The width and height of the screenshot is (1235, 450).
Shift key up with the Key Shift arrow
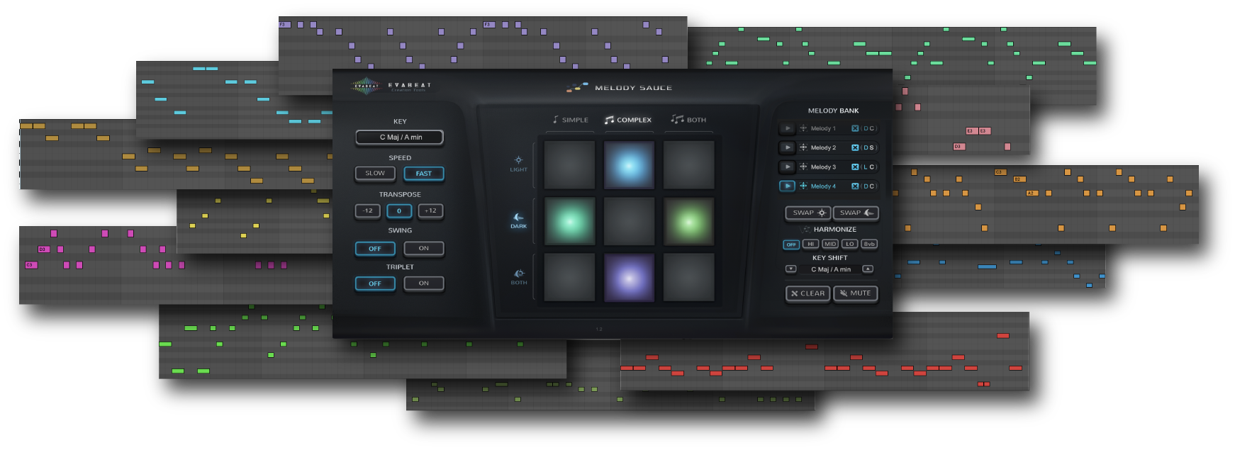tap(868, 269)
